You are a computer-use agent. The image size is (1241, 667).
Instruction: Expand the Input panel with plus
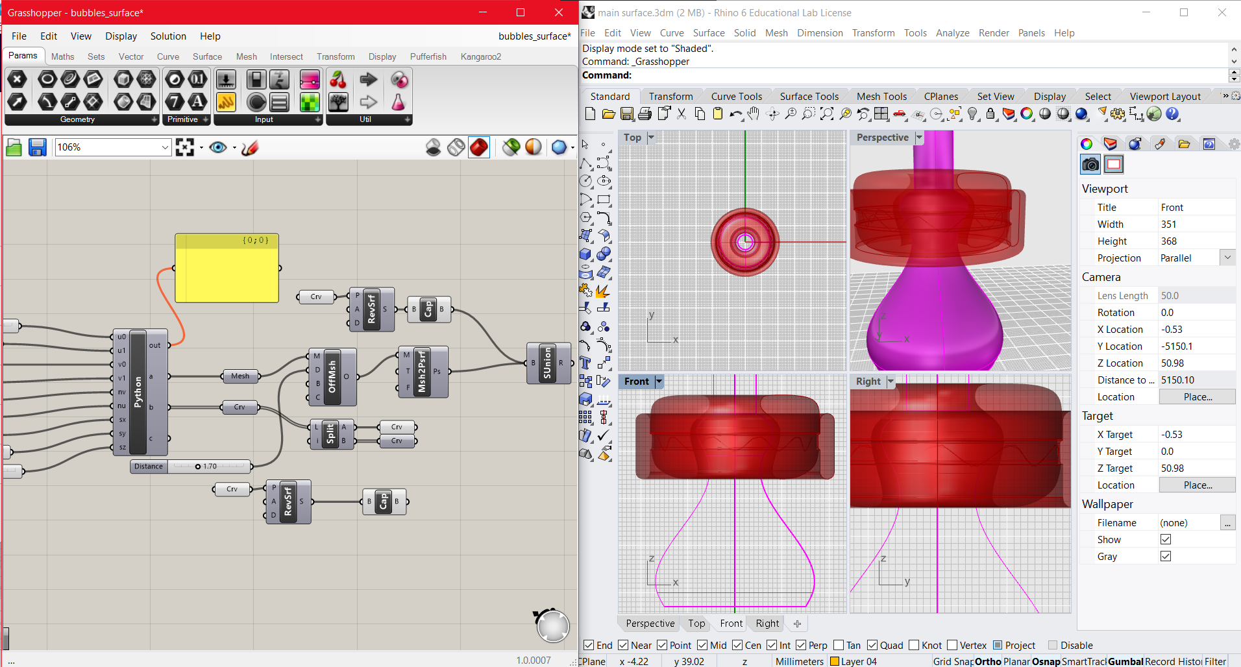(318, 119)
